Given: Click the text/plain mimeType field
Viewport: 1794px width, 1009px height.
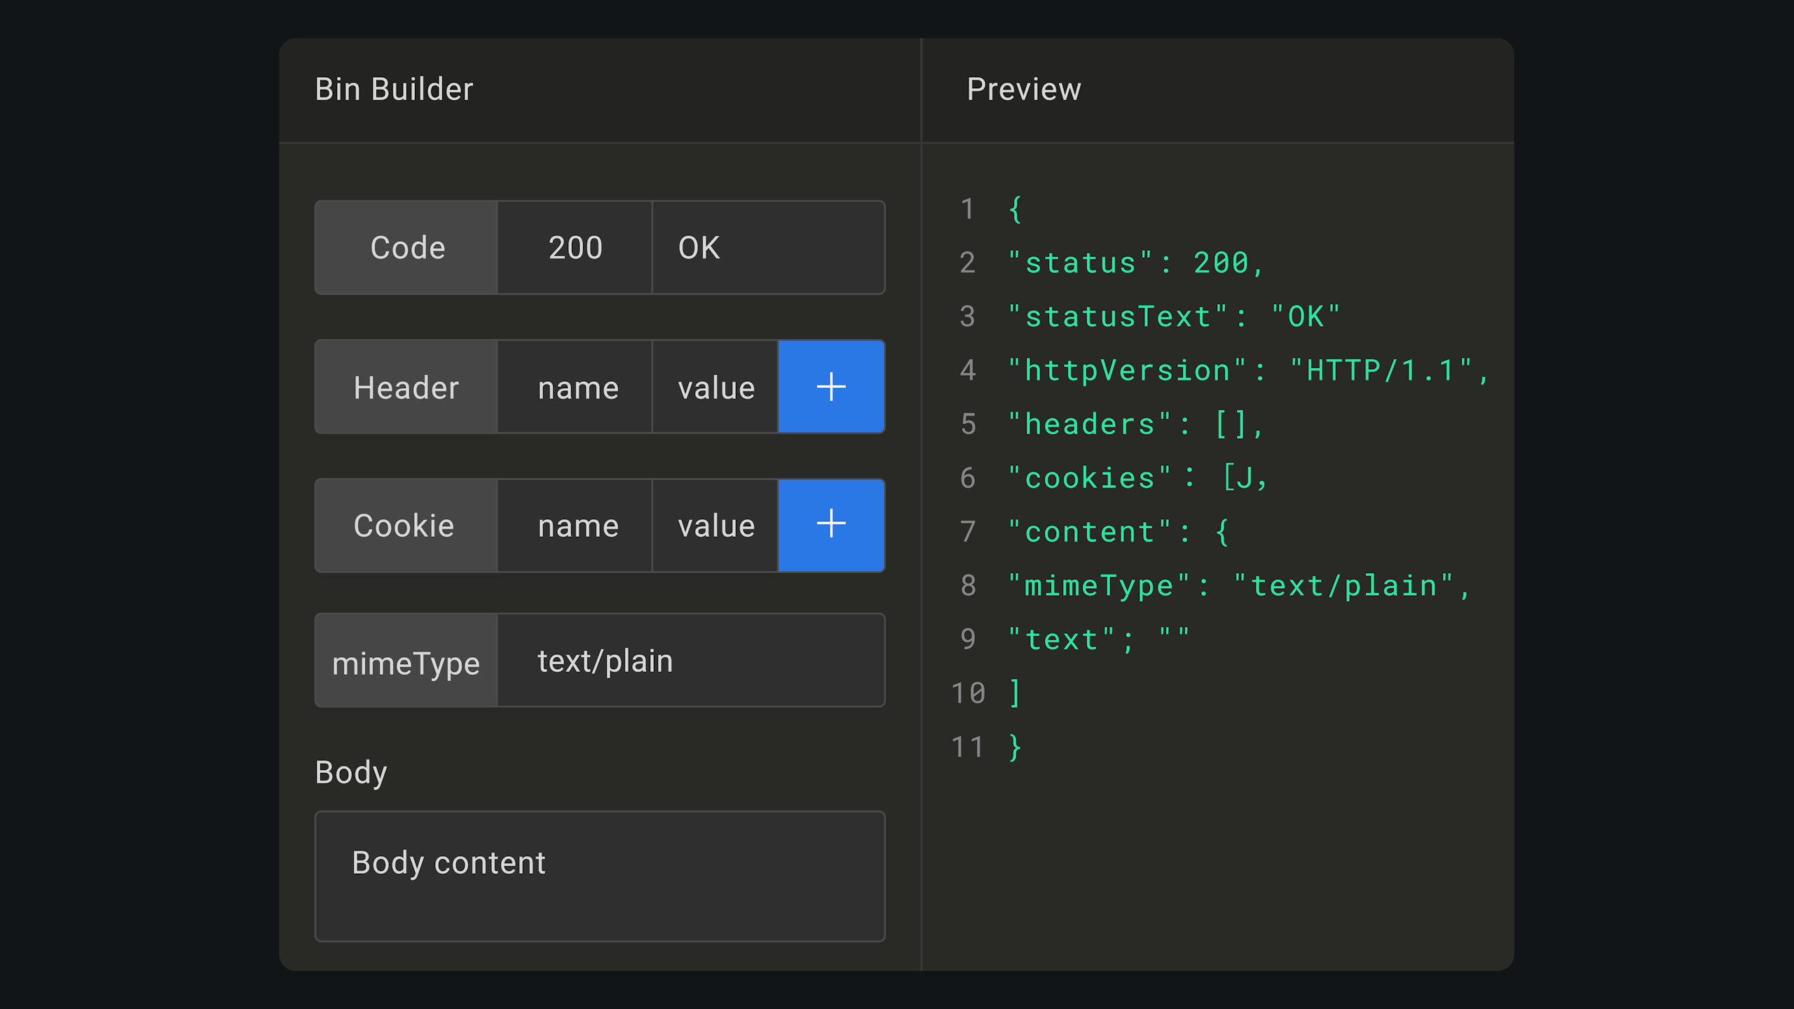Looking at the screenshot, I should 690,660.
